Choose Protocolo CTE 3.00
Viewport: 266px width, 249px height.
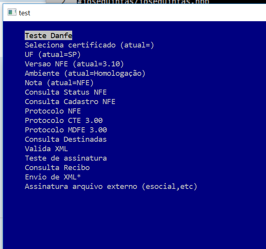click(x=64, y=121)
